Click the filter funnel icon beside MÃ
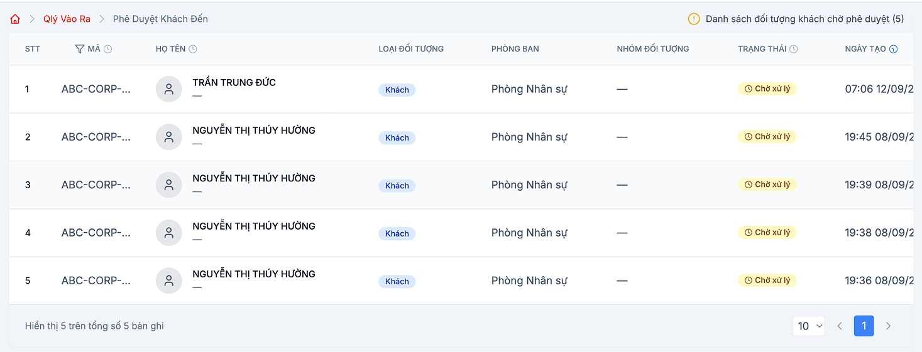This screenshot has height=352, width=922. 79,49
